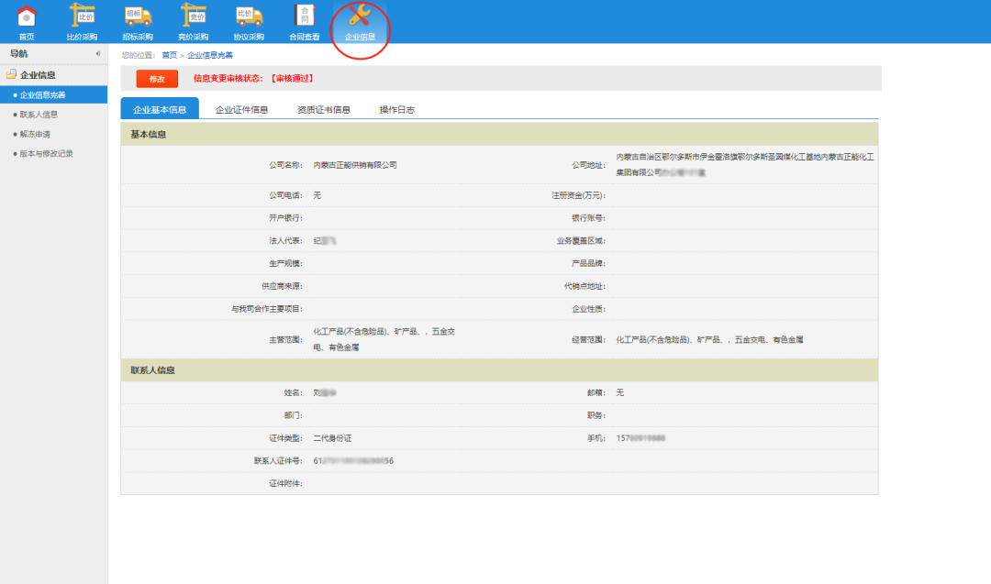
Task: Click the 信息变更审核状态 label
Action: (228, 78)
